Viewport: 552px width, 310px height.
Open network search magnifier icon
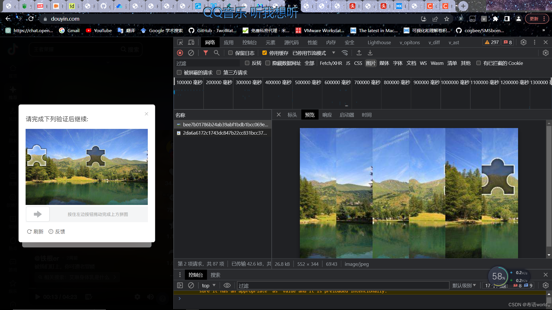coord(216,53)
